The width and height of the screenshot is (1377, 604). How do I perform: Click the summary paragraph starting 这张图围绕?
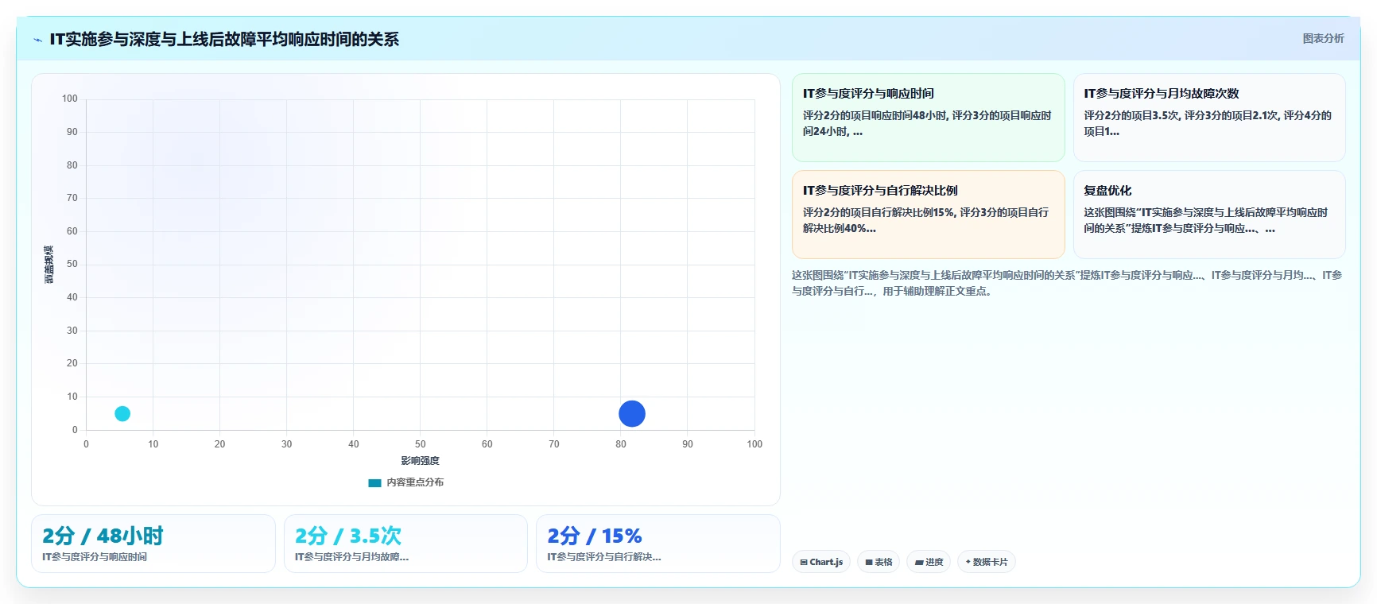[x=1067, y=283]
